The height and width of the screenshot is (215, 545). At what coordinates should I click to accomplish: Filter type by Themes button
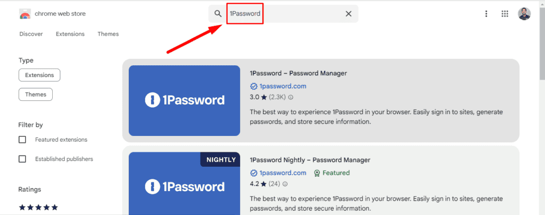[x=36, y=94]
